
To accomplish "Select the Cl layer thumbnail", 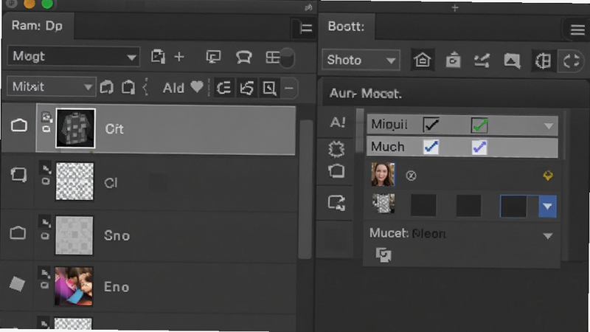I will click(x=74, y=181).
